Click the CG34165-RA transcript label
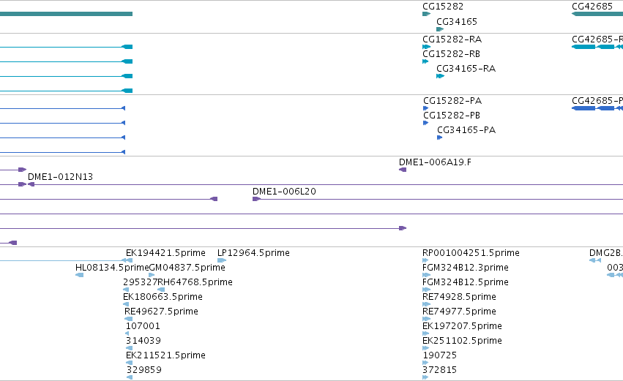Image resolution: width=623 pixels, height=381 pixels. (x=466, y=69)
